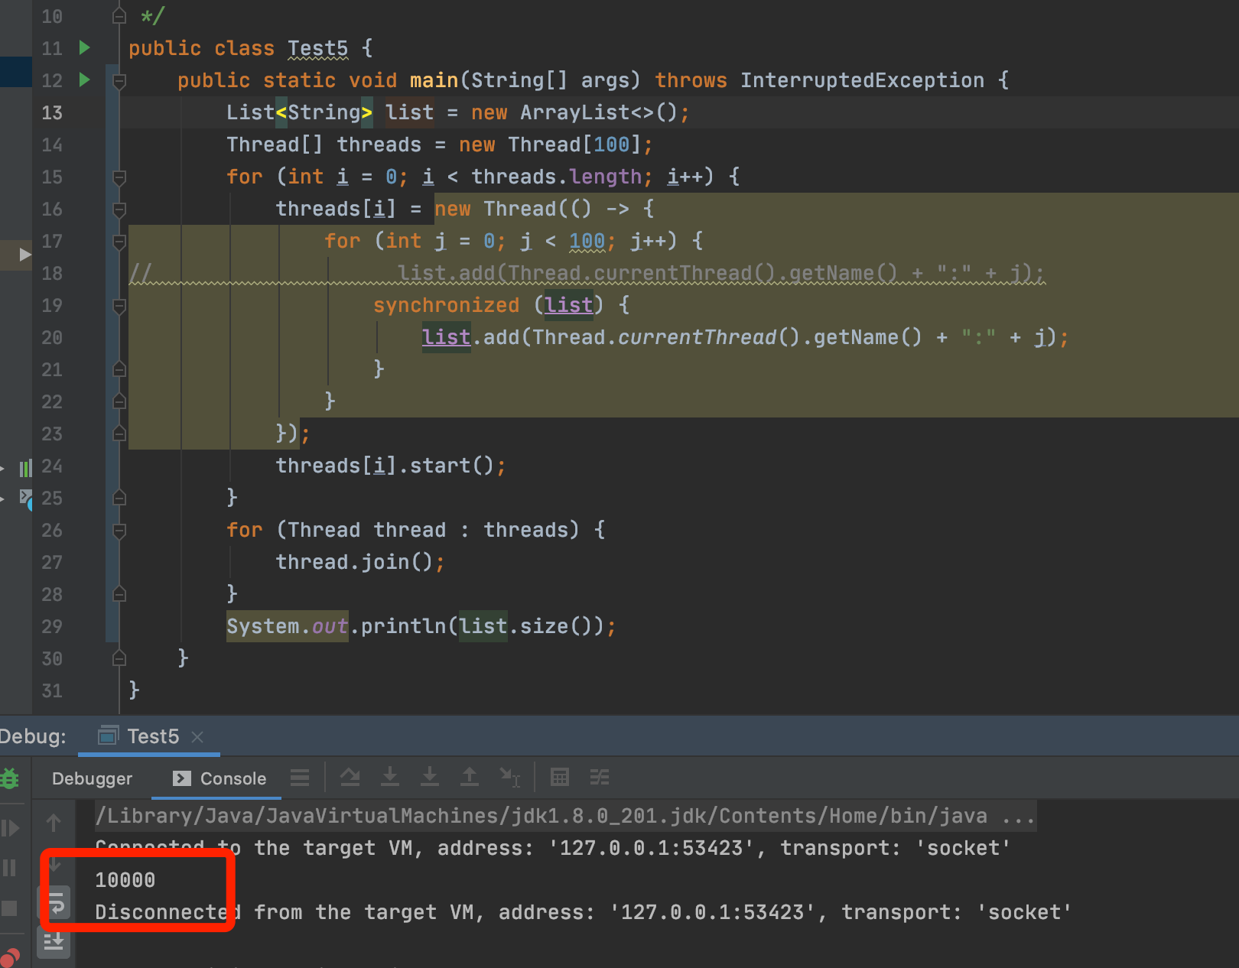The width and height of the screenshot is (1239, 968).
Task: Collapse inner for loop at line 17
Action: pos(119,241)
